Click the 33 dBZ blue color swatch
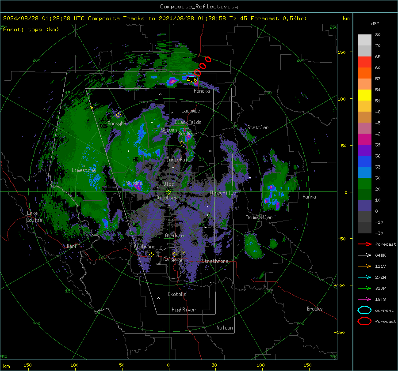Screen dimensions: 398x371 coord(364,161)
